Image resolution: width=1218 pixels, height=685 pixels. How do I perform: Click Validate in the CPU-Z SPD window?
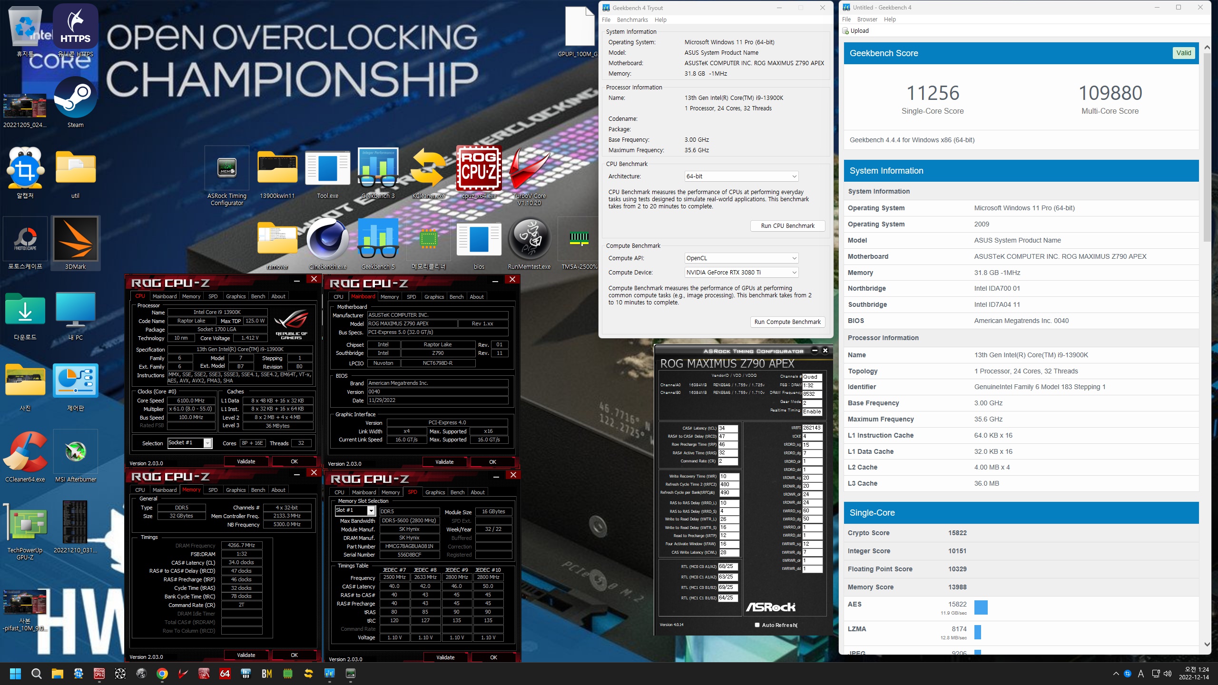click(445, 657)
